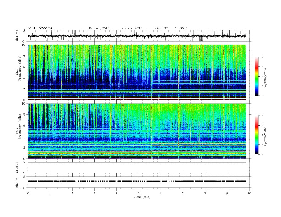Screen dimensions: 281x217
Task: Click time axis tick label "9"
Action: coord(227,193)
